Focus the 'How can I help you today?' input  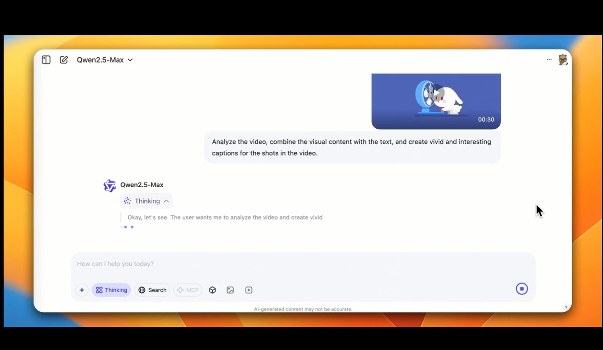303,264
